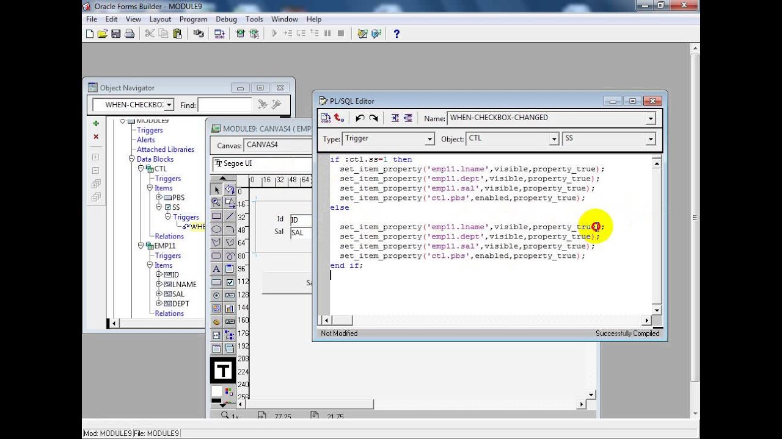Click the PL/SQL Editor vertical scroll down arrow

657,311
